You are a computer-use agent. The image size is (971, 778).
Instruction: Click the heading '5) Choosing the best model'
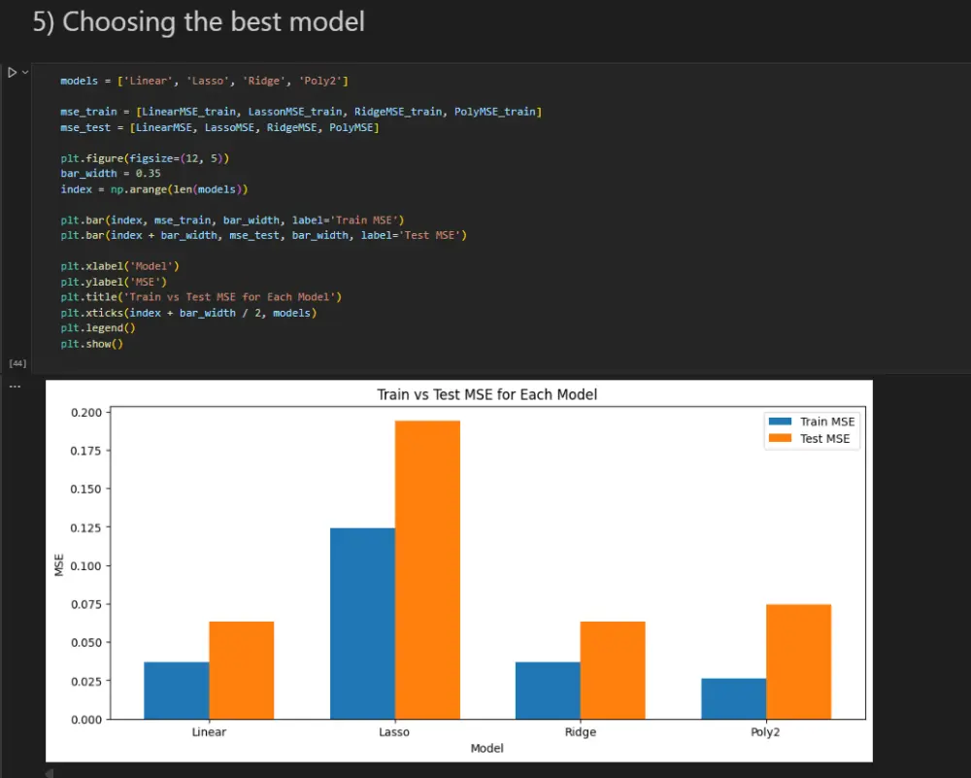tap(199, 21)
